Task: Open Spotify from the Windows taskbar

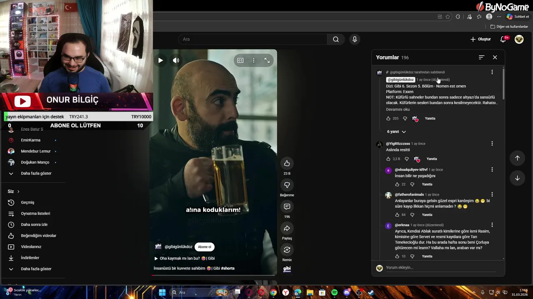Action: (x=334, y=292)
